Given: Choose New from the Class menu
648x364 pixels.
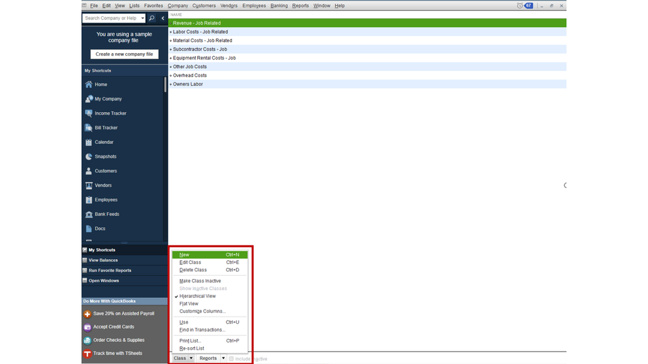Looking at the screenshot, I should (x=210, y=255).
